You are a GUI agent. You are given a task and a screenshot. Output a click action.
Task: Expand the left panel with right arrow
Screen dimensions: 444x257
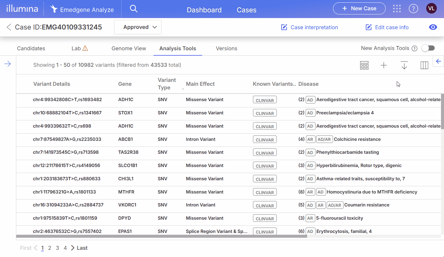[8, 64]
